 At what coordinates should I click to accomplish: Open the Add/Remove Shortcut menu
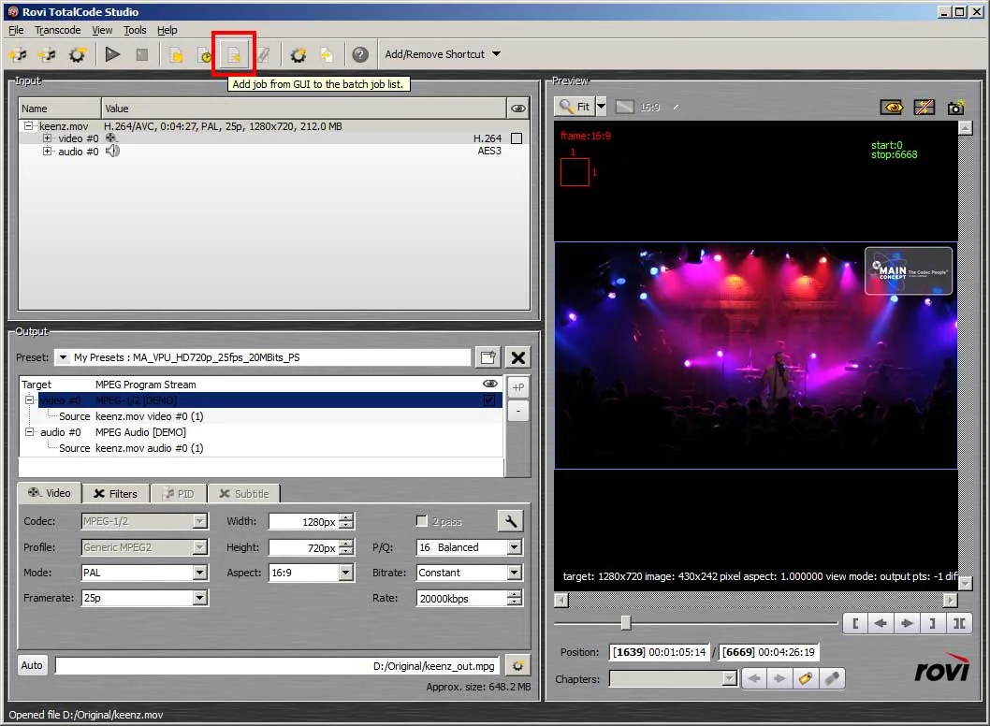point(443,54)
